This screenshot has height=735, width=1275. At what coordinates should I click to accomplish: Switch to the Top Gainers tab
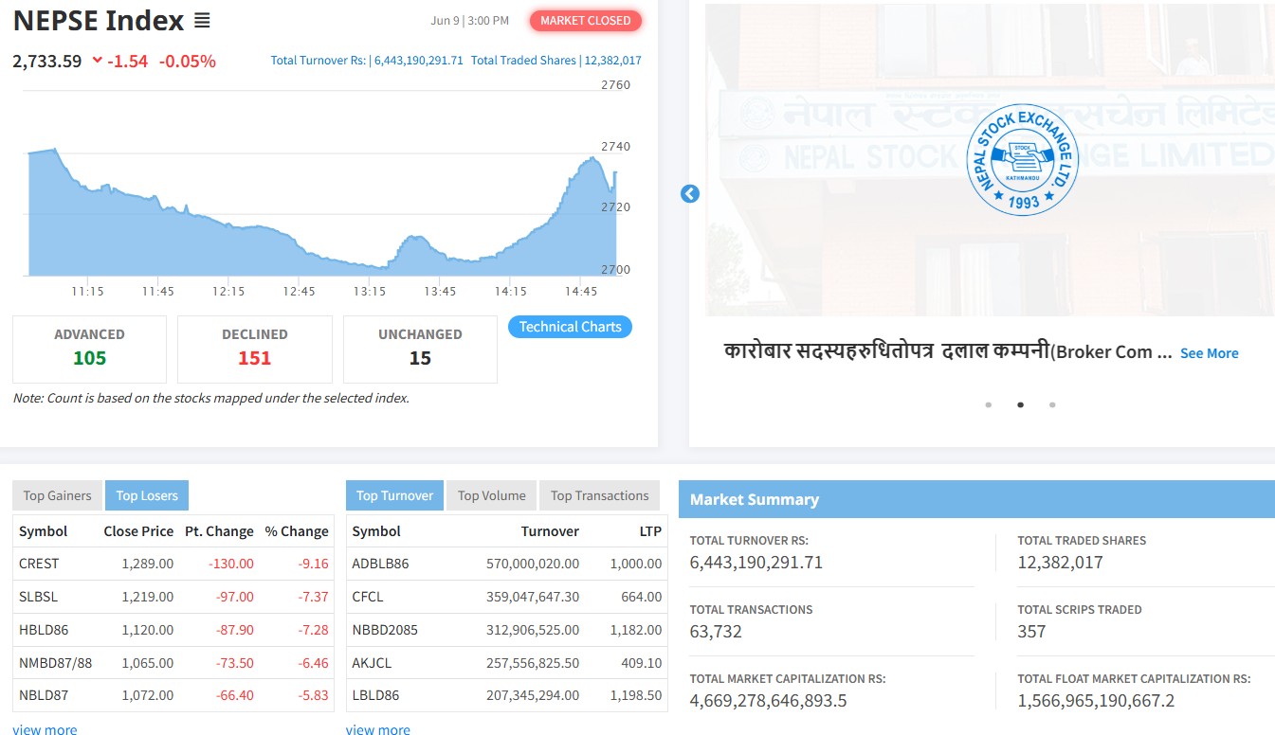click(58, 495)
